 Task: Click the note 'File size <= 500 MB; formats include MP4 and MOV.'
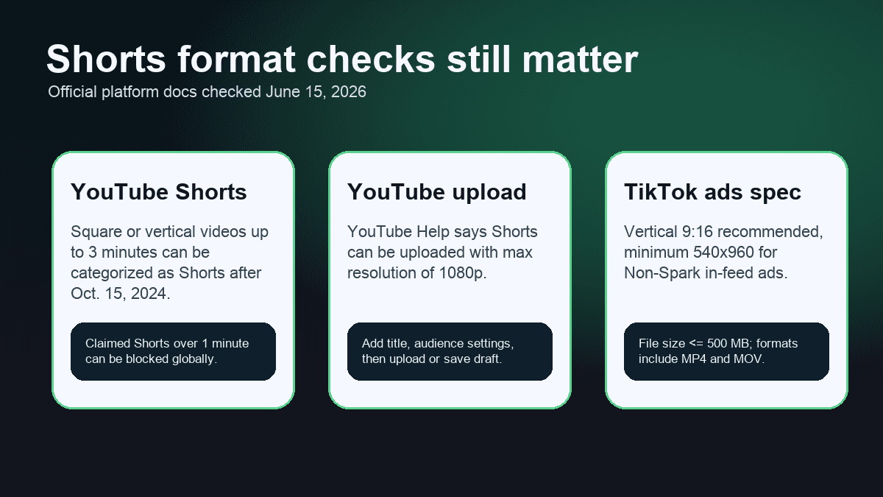[x=726, y=351]
